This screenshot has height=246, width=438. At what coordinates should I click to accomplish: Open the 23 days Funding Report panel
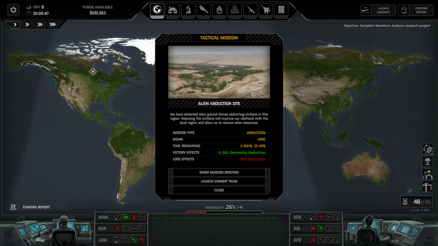[38, 207]
